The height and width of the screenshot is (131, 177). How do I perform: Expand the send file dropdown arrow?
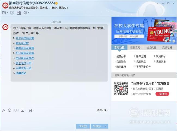(7, 13)
